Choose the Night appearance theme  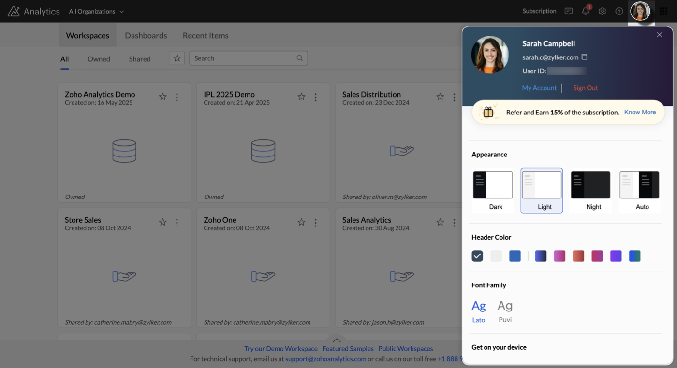[590, 190]
